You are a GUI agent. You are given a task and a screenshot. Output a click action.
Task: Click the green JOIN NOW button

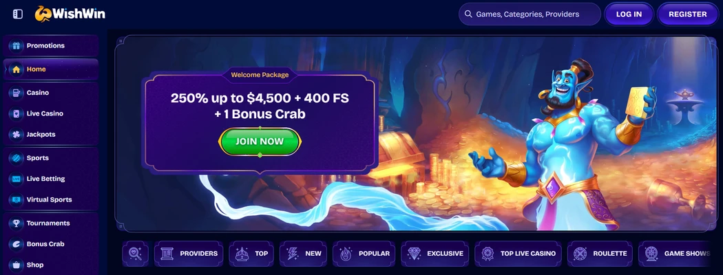[260, 142]
